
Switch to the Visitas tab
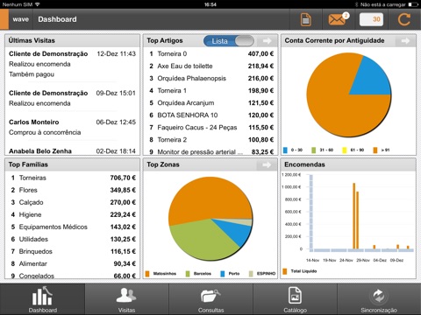[x=126, y=299]
